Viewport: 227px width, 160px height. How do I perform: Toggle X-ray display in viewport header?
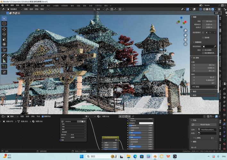click(x=201, y=9)
